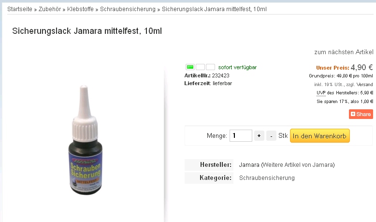Go to the Zubehör breadcrumb
The image size is (376, 222).
pyautogui.click(x=50, y=9)
